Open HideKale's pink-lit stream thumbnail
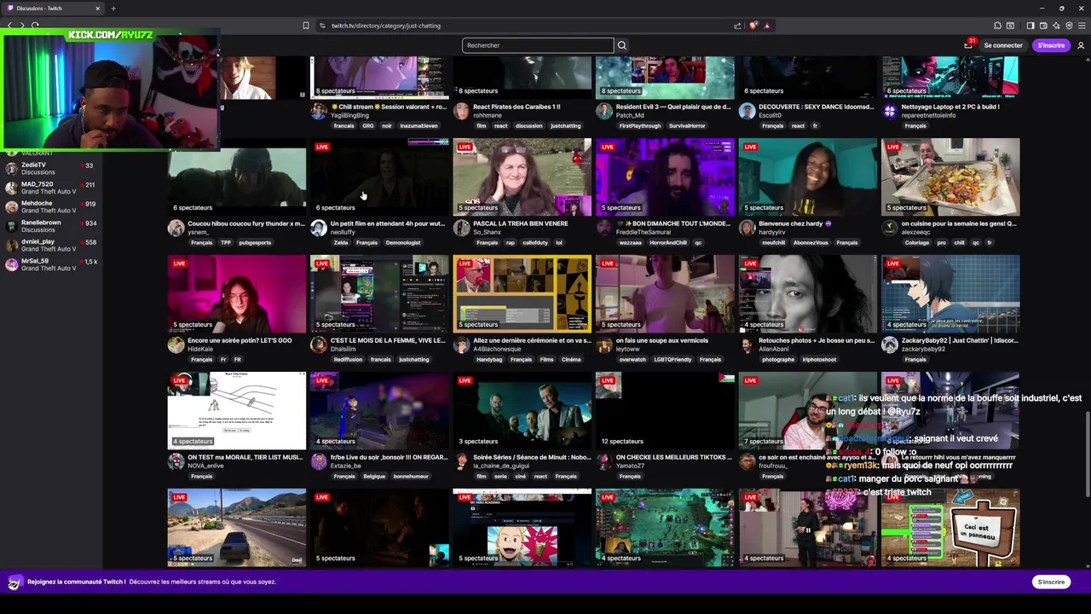 click(x=237, y=293)
